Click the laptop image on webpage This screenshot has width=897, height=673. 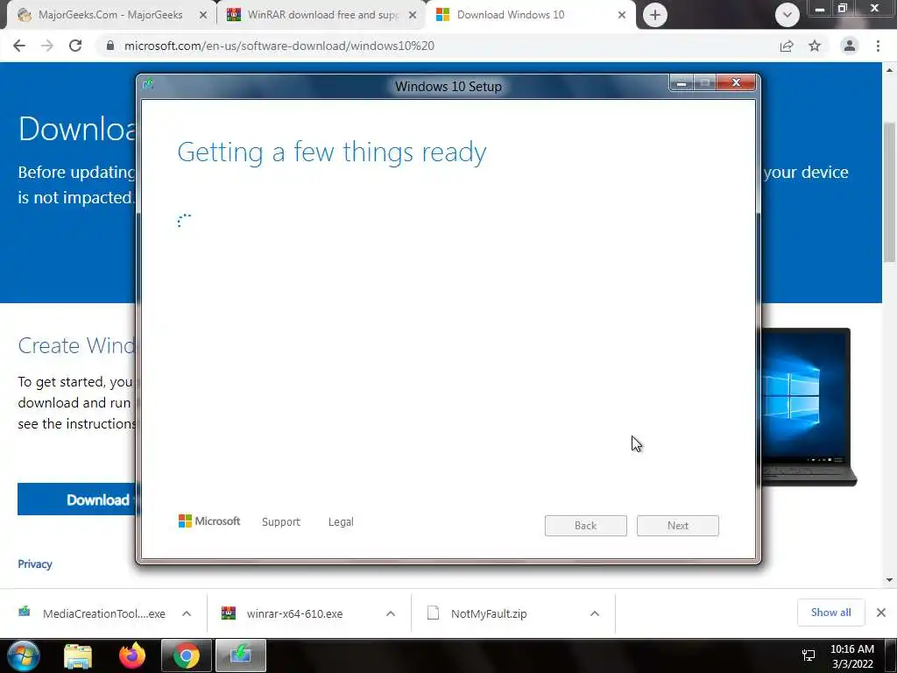[x=809, y=407]
